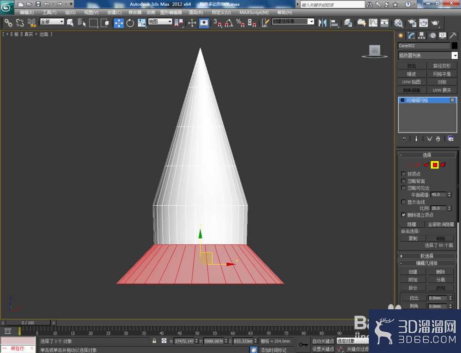This screenshot has width=461, height=353.
Task: Click the 网格平滑 modifier button
Action: pos(442,74)
